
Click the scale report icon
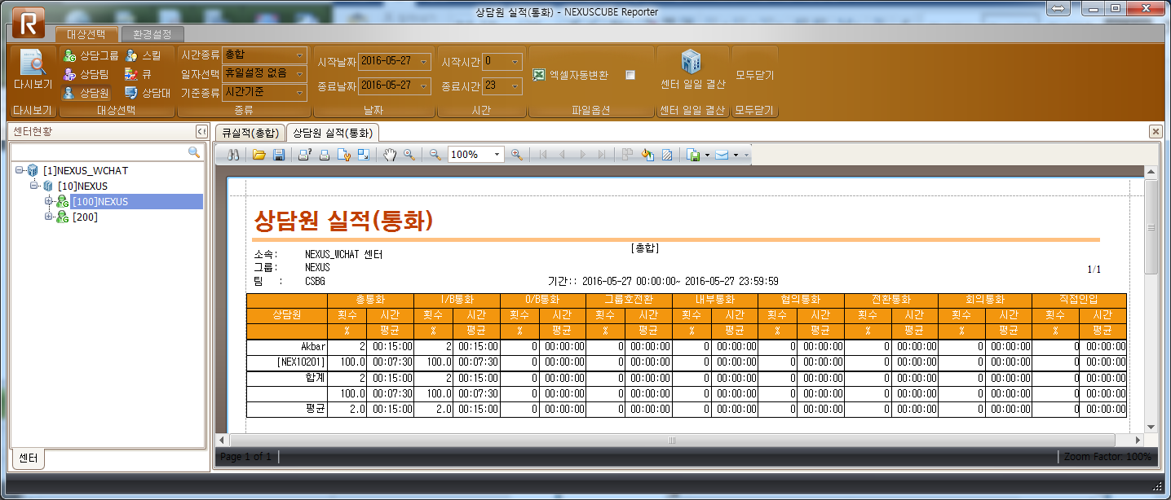(363, 155)
